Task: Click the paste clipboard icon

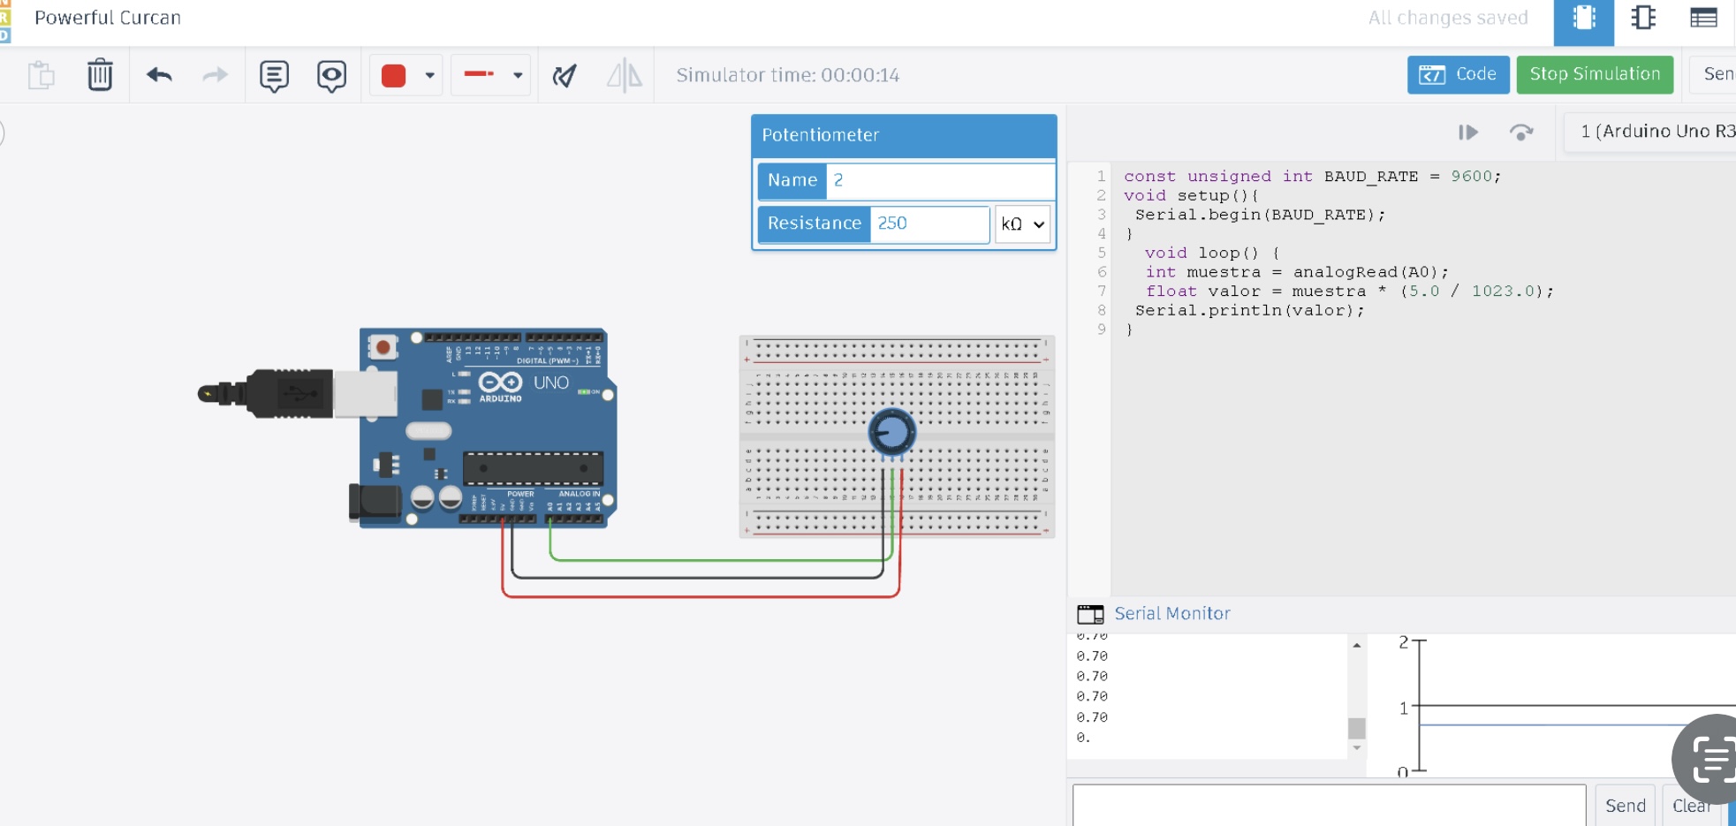Action: point(41,75)
